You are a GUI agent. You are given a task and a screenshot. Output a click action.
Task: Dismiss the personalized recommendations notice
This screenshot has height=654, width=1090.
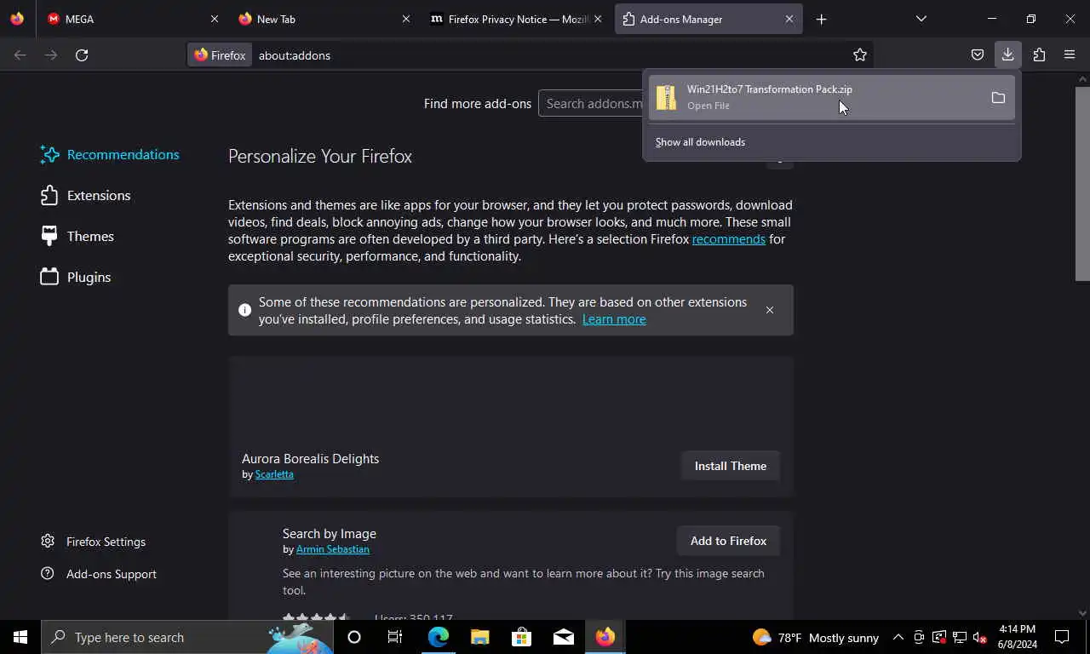[x=770, y=310]
